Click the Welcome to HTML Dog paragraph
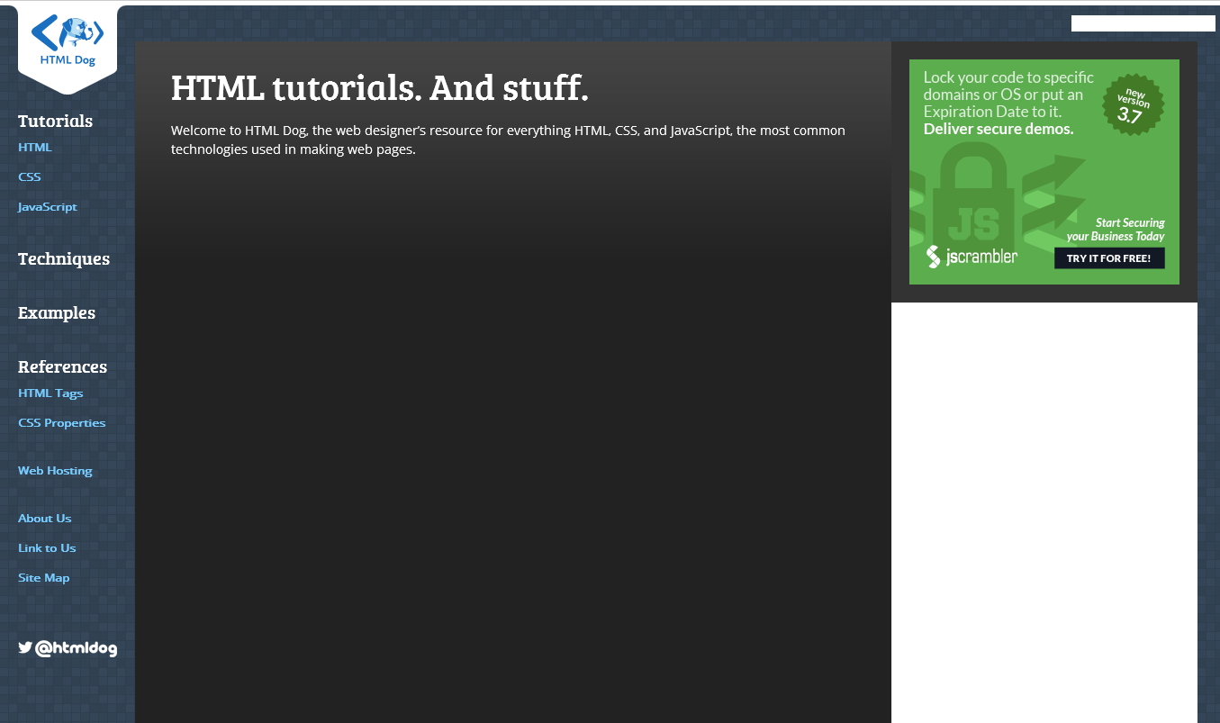1220x723 pixels. [x=508, y=140]
